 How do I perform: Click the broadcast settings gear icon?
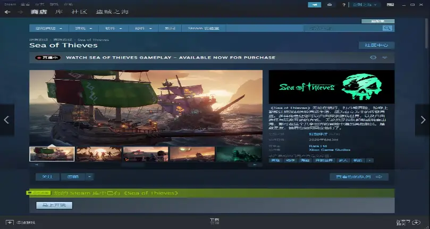click(x=373, y=57)
